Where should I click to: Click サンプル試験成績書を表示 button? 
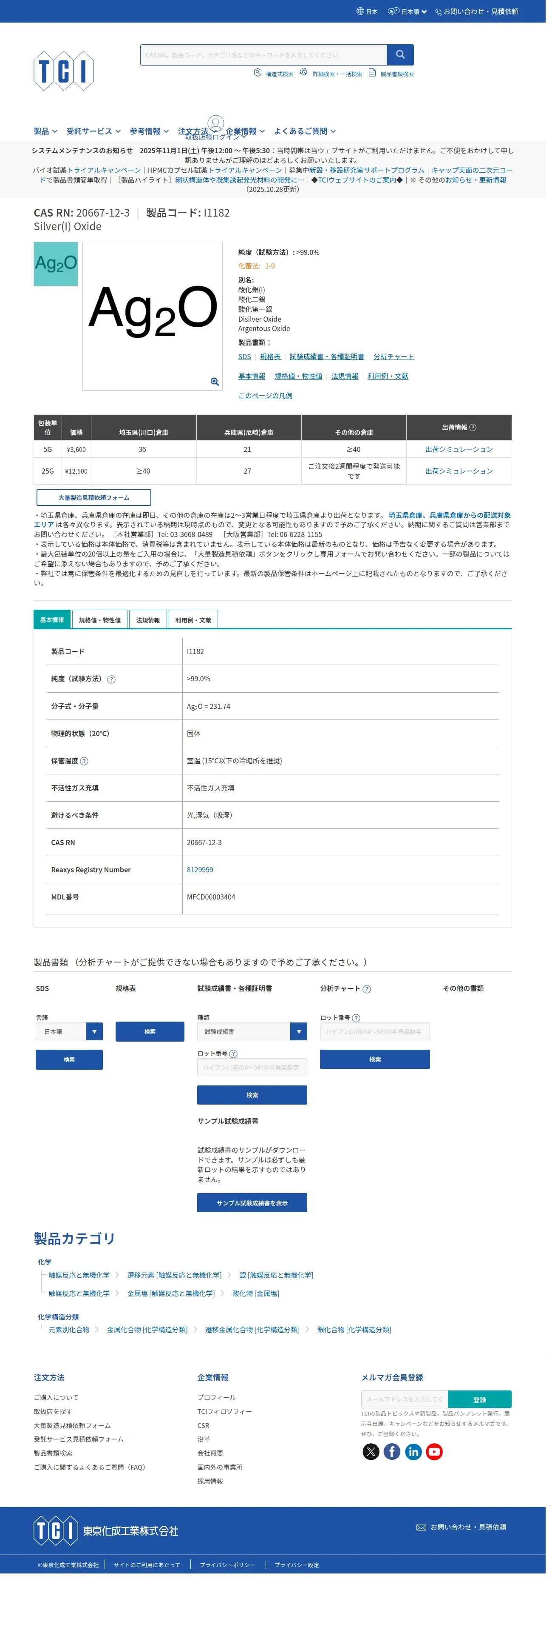click(252, 1202)
